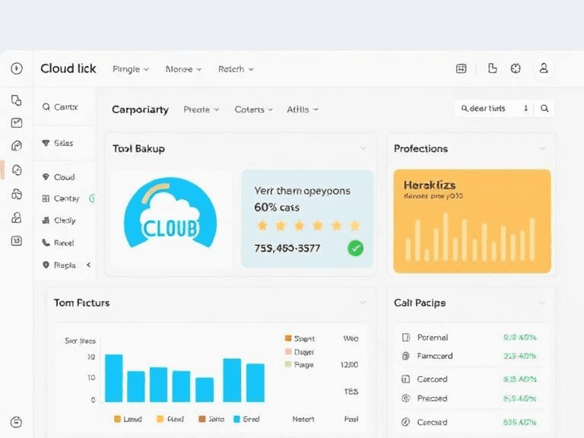Screen dimensions: 584x438
Task: Expand the Preate dropdown
Action: (x=201, y=109)
